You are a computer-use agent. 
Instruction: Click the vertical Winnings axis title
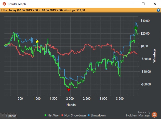point(154,56)
